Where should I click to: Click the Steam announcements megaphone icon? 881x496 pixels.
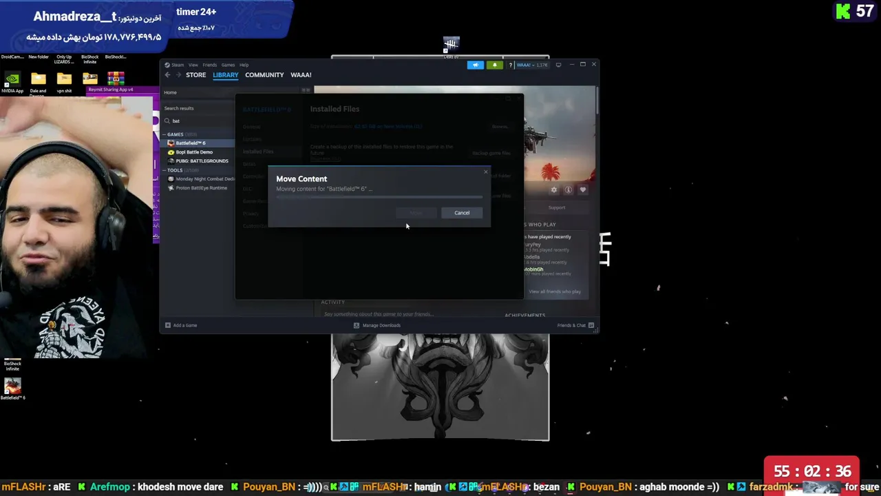coord(475,65)
